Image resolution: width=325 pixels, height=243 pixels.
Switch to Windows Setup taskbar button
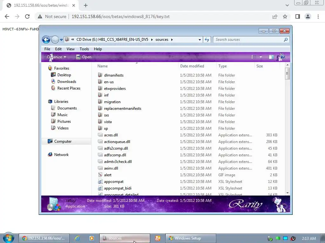(191, 238)
